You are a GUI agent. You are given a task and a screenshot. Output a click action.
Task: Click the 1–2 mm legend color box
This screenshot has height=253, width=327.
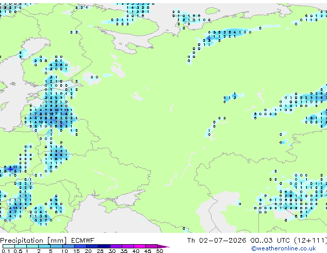(32, 246)
